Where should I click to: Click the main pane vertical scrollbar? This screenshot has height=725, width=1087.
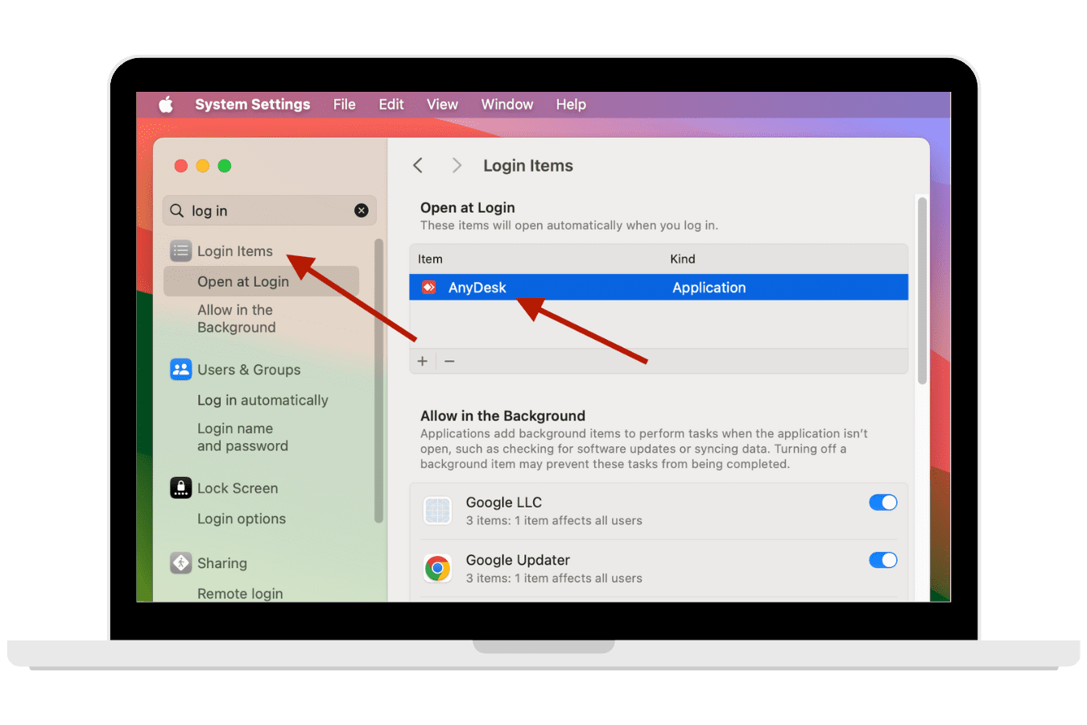click(x=922, y=290)
